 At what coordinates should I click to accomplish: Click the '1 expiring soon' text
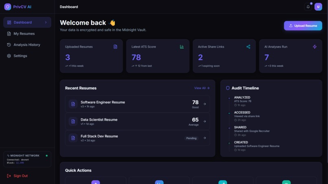tap(210, 66)
